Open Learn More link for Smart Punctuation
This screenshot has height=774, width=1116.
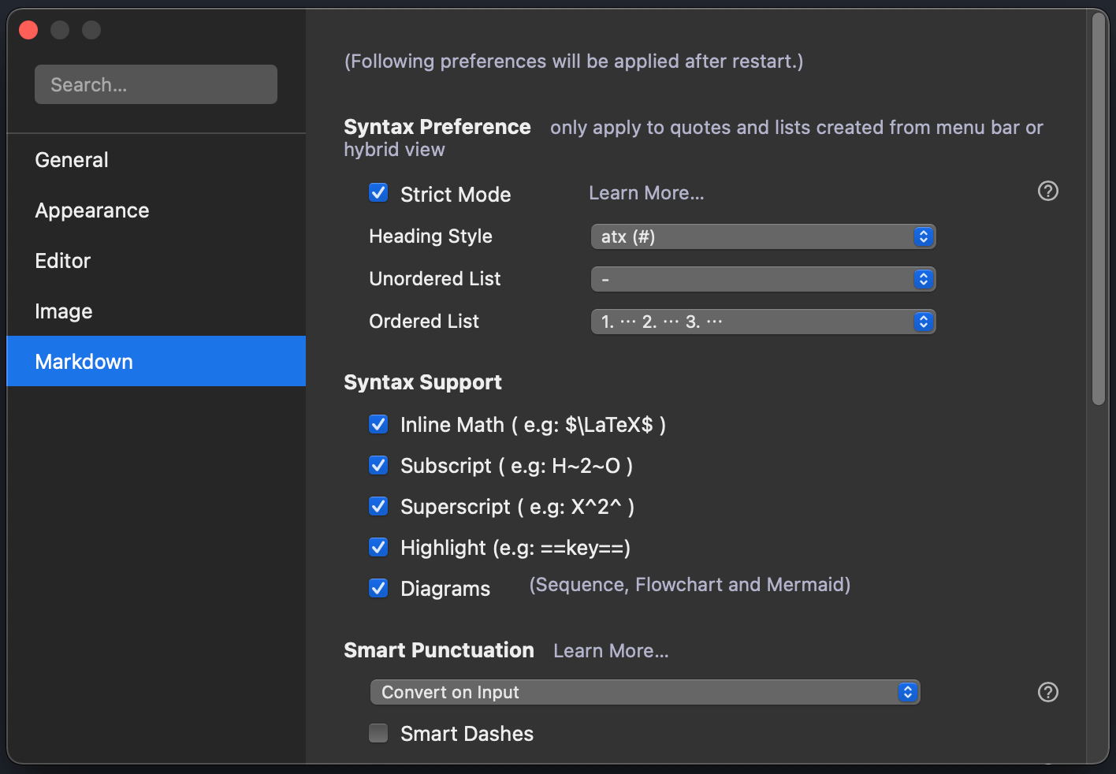[611, 651]
